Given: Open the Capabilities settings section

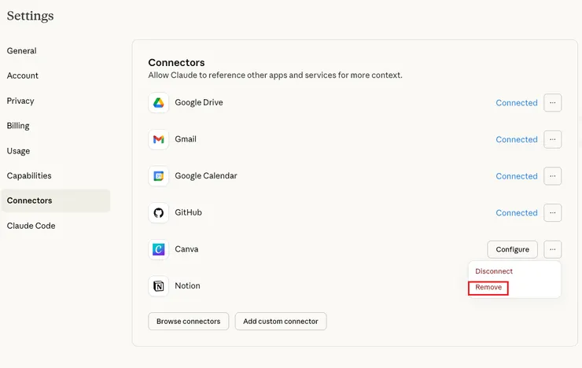Looking at the screenshot, I should (x=29, y=176).
